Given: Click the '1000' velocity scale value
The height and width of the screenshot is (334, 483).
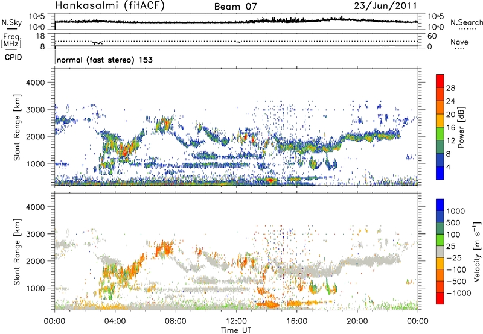Looking at the screenshot, I should click(456, 211).
